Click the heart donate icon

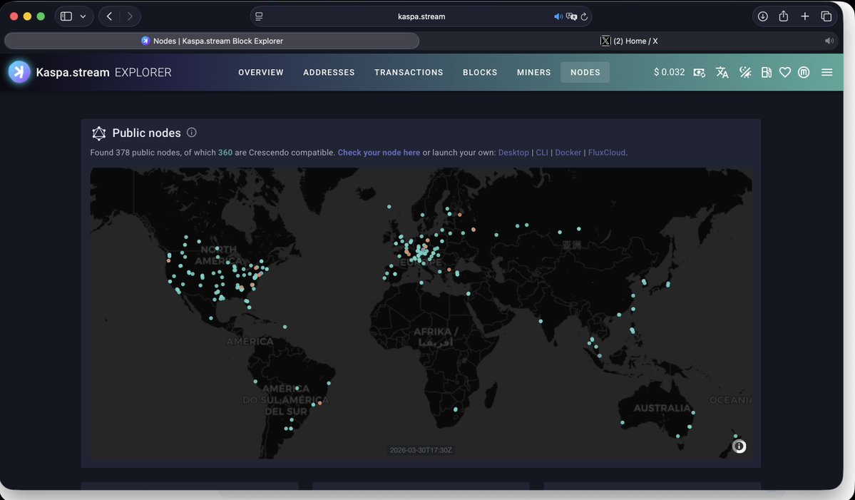coord(784,73)
